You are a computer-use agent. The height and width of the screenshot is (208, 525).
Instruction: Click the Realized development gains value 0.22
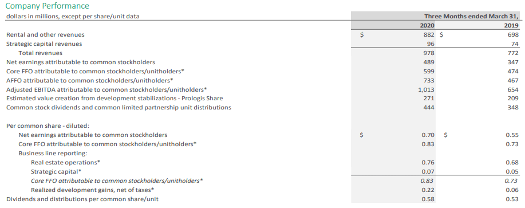(x=428, y=190)
